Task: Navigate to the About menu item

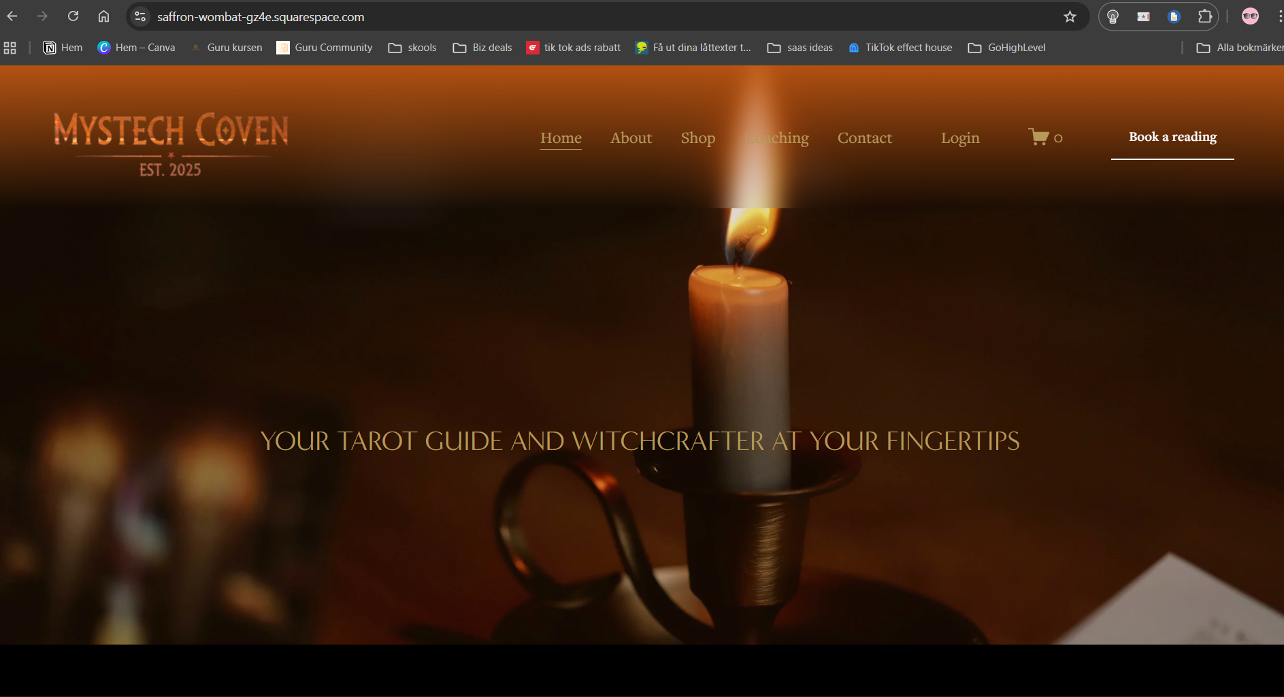Action: pos(631,137)
